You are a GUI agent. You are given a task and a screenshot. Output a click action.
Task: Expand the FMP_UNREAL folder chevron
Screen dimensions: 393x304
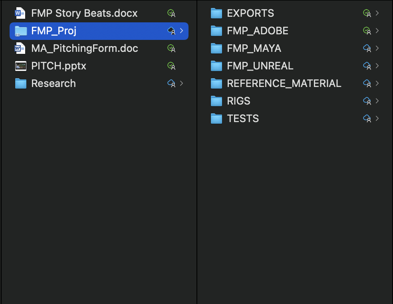click(377, 66)
